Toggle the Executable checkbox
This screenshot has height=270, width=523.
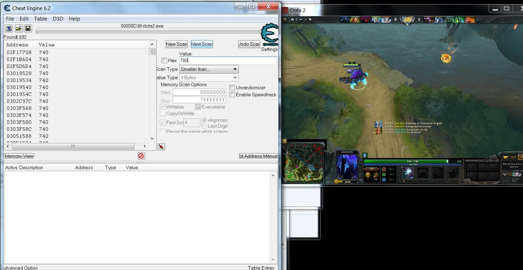[x=198, y=107]
